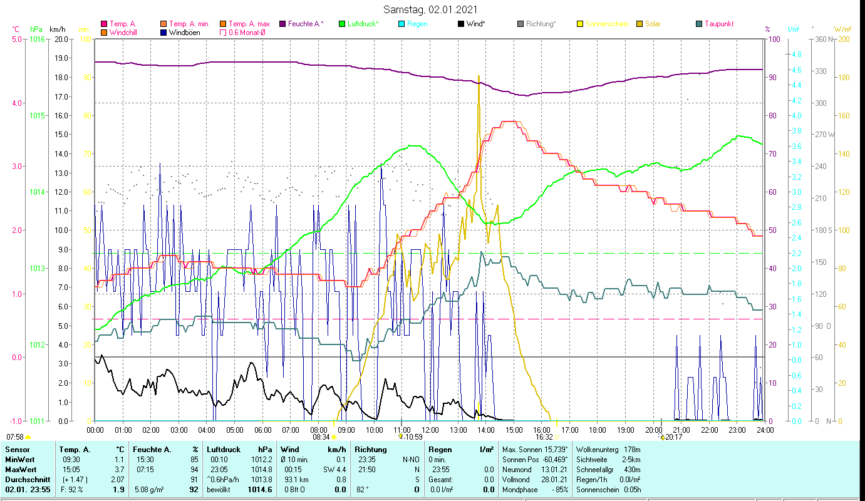Screen dimensions: 865x501
Task: Toggle the 0.6 Monat-Ø legend box
Action: pyautogui.click(x=223, y=32)
